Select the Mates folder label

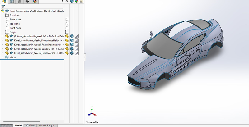coord(12,57)
